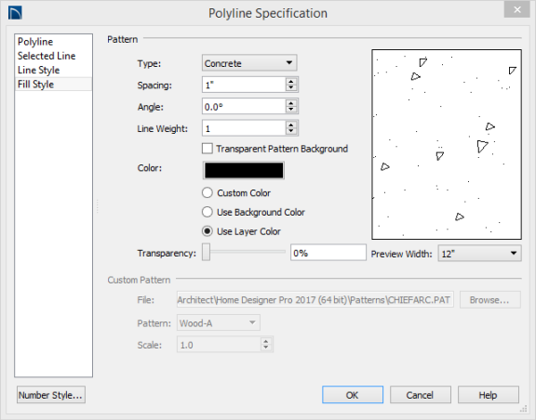Close the Polyline Specification dialog
The height and width of the screenshot is (420, 536).
click(516, 9)
